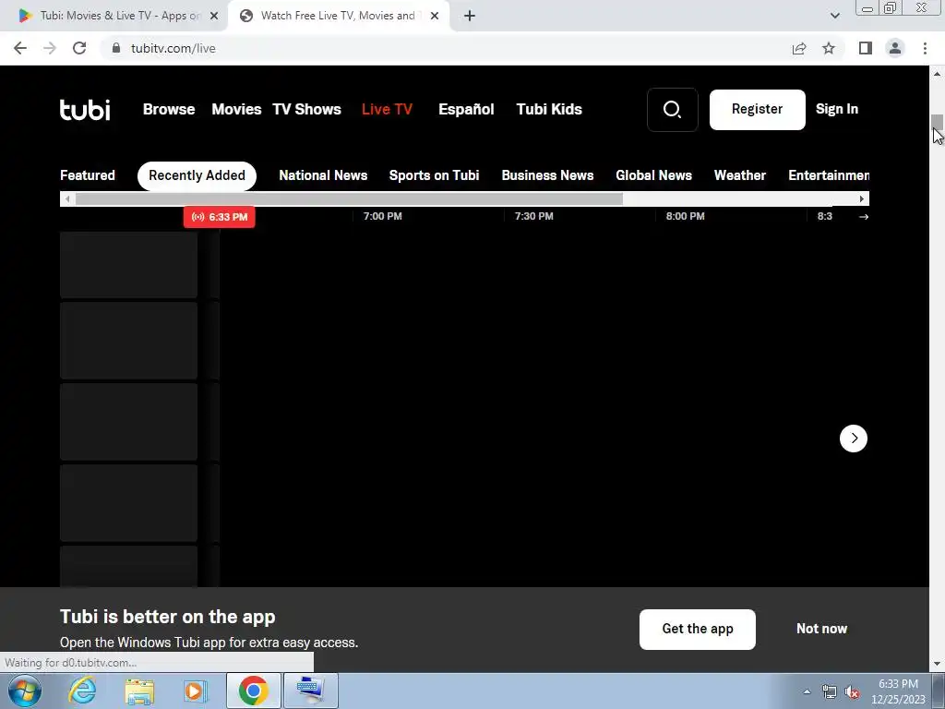Click the page vertical scrollbar up arrow
This screenshot has width=945, height=709.
(938, 74)
